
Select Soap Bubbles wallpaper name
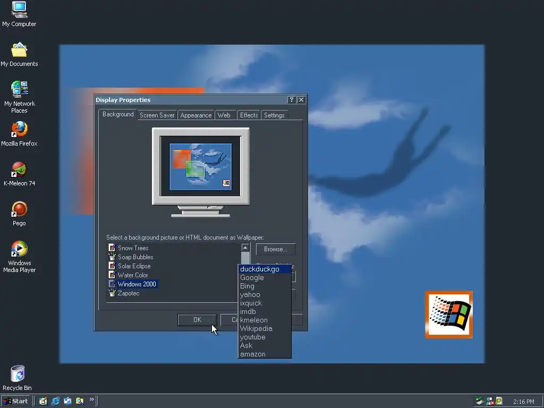tap(135, 257)
